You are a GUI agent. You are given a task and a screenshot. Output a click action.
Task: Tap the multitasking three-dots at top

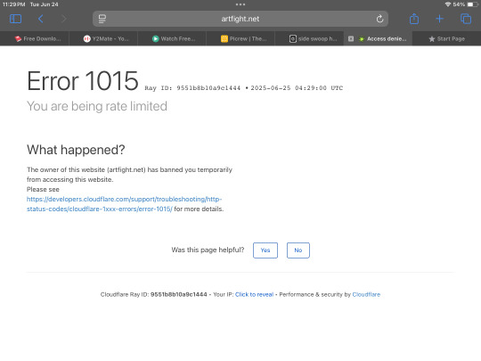click(240, 4)
